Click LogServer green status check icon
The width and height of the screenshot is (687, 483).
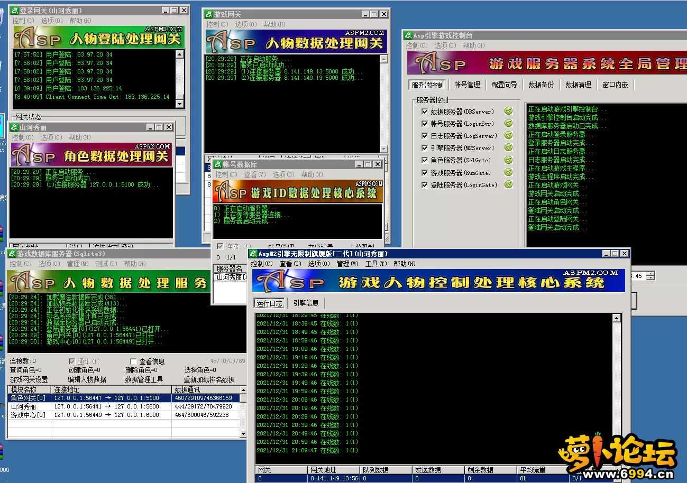(x=508, y=136)
